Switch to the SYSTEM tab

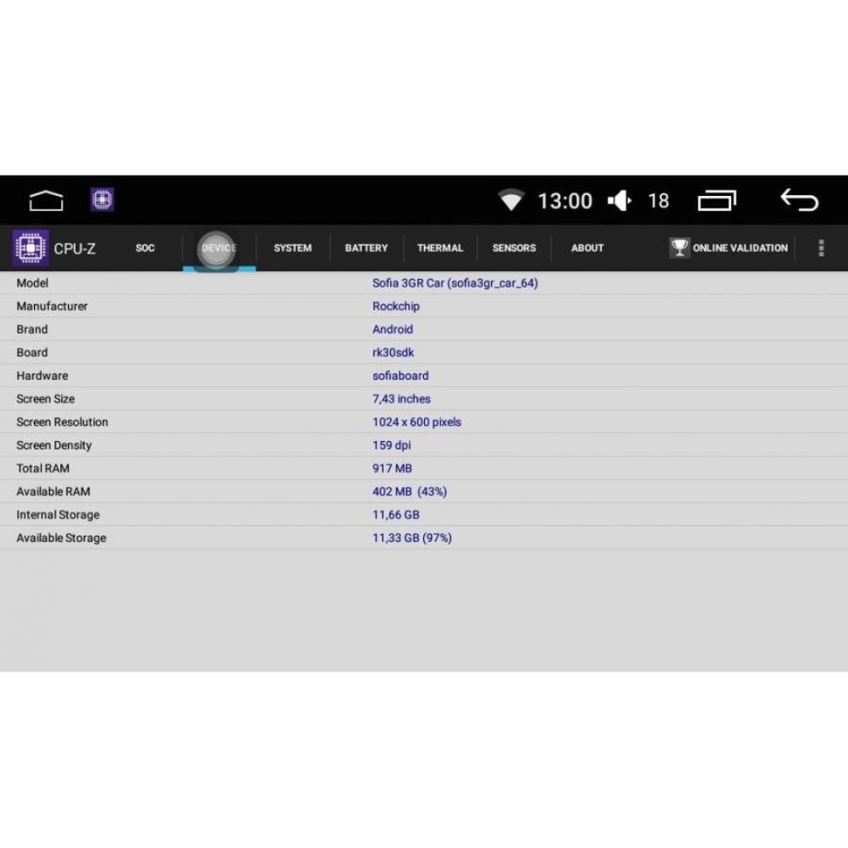point(293,248)
